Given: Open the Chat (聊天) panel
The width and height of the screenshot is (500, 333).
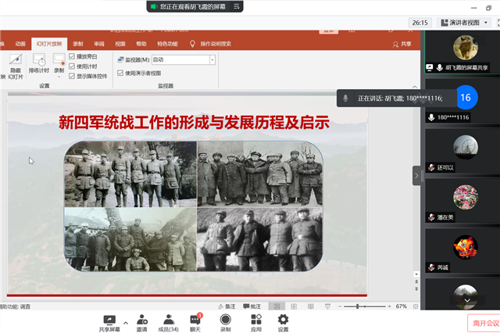Looking at the screenshot, I should coord(195,322).
